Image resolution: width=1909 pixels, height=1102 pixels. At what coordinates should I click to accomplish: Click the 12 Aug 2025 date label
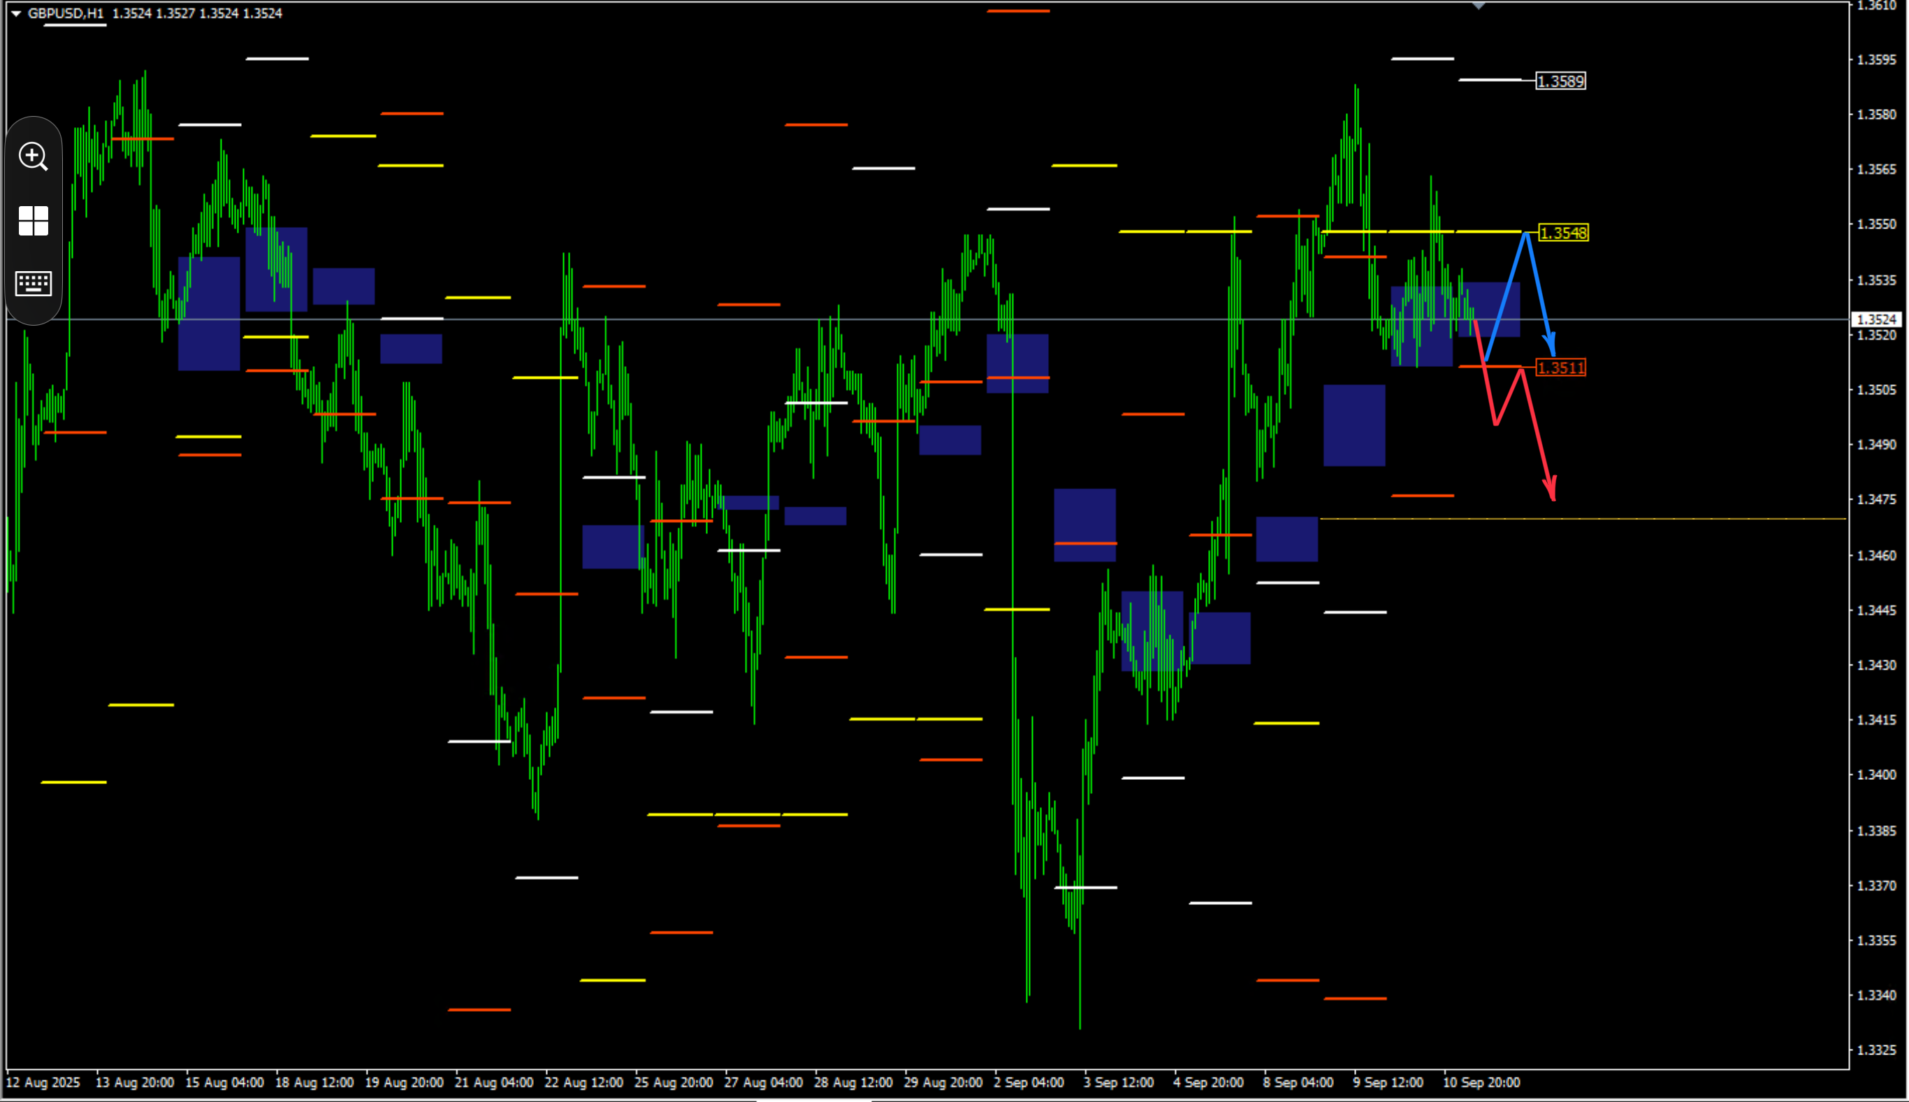pos(43,1082)
